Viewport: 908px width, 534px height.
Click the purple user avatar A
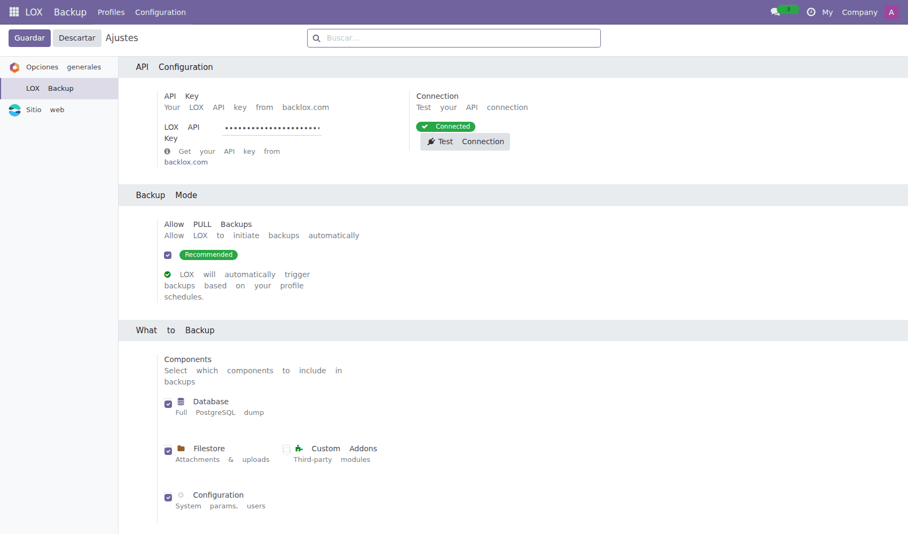click(891, 12)
